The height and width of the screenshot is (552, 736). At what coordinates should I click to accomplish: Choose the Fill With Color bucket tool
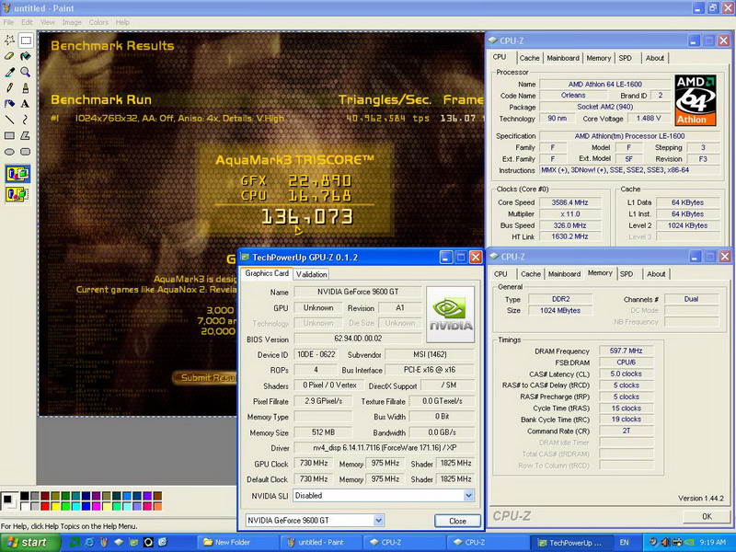[x=26, y=56]
